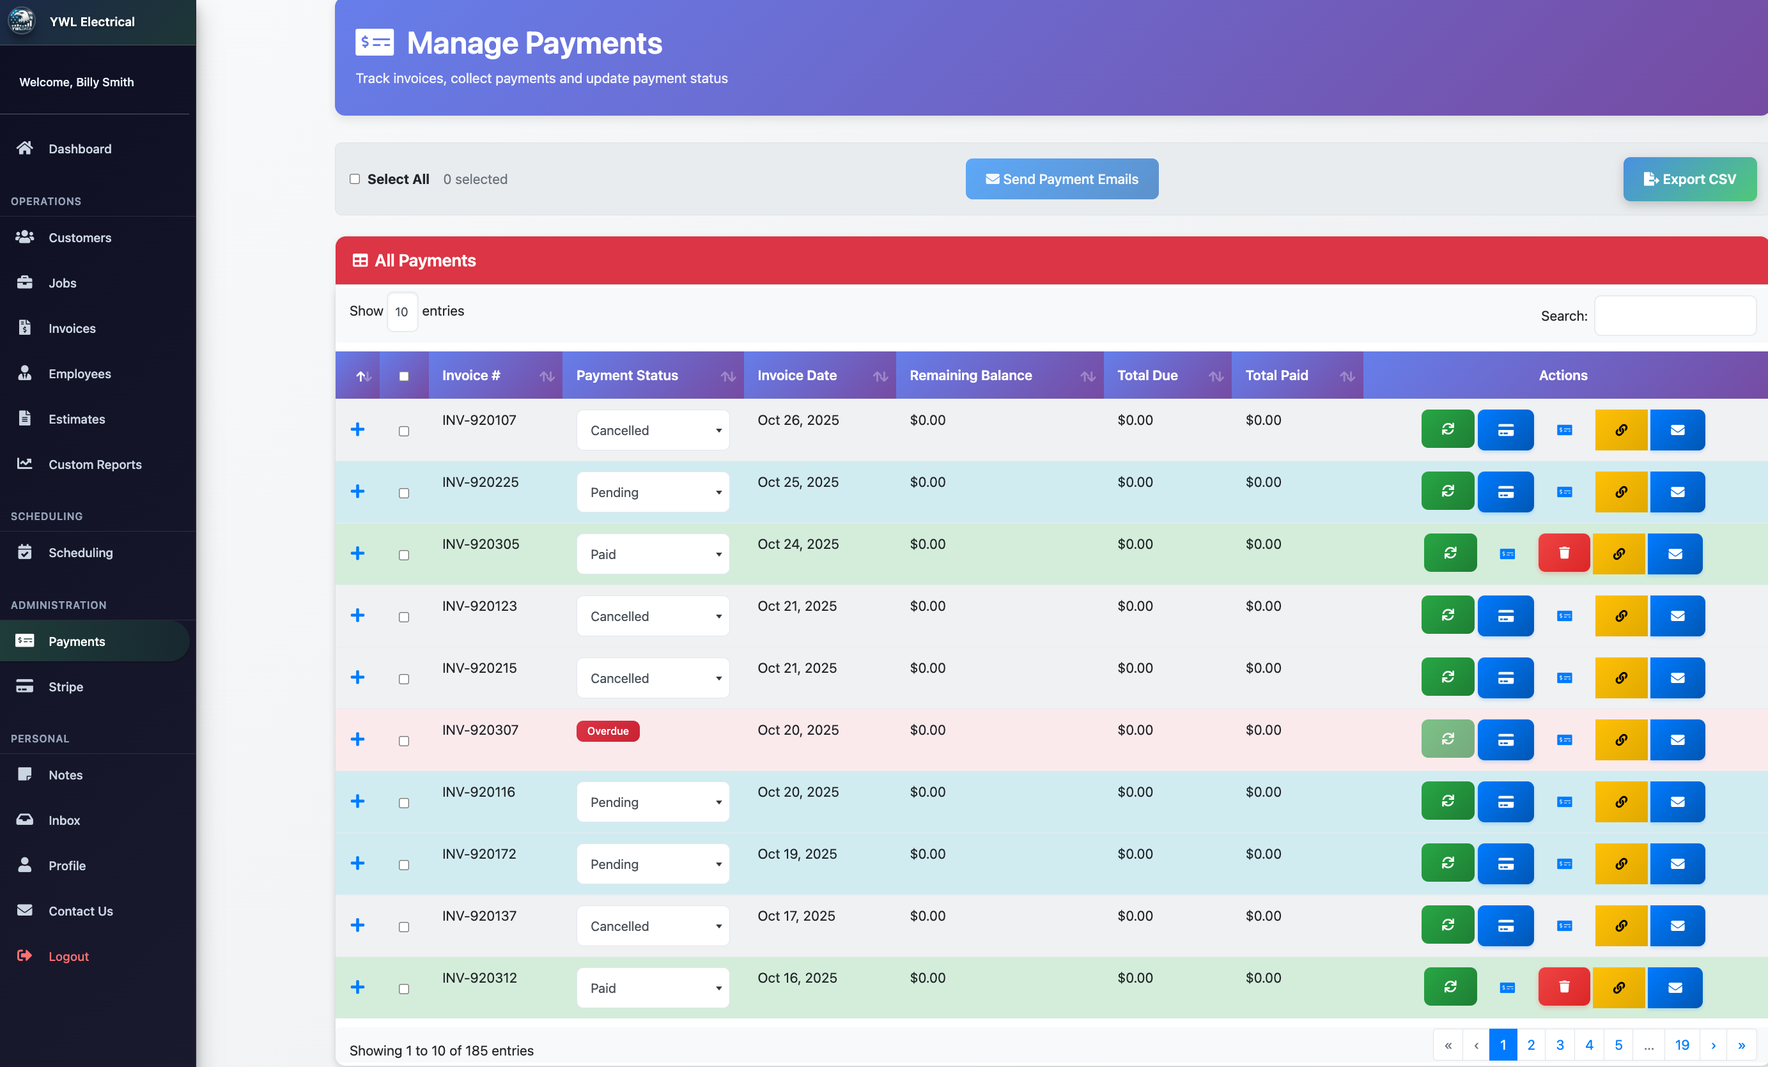Sort the table by Remaining Balance
The width and height of the screenshot is (1768, 1067).
point(1088,375)
